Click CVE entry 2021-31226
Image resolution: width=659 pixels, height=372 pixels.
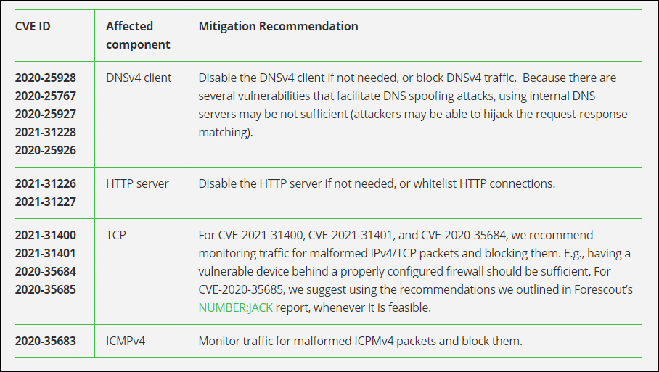point(46,183)
